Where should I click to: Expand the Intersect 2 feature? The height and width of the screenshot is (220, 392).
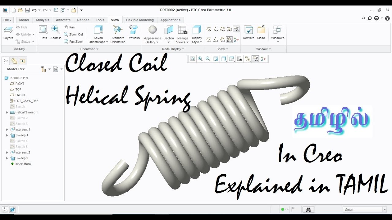click(x=7, y=152)
